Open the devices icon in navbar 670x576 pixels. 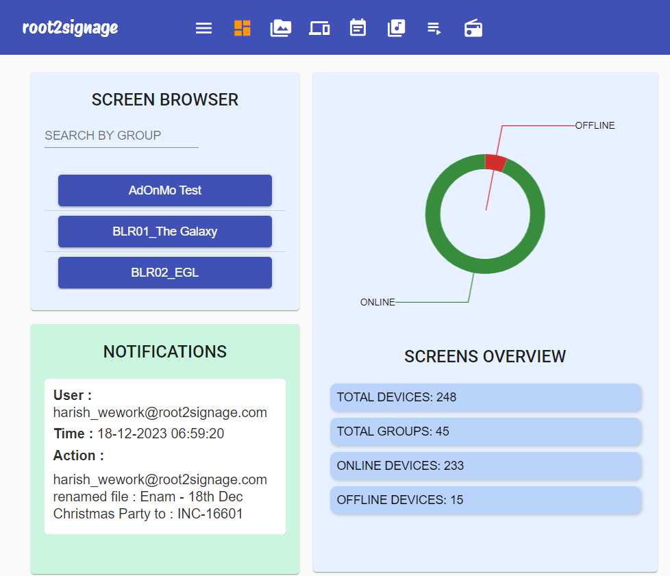(319, 28)
